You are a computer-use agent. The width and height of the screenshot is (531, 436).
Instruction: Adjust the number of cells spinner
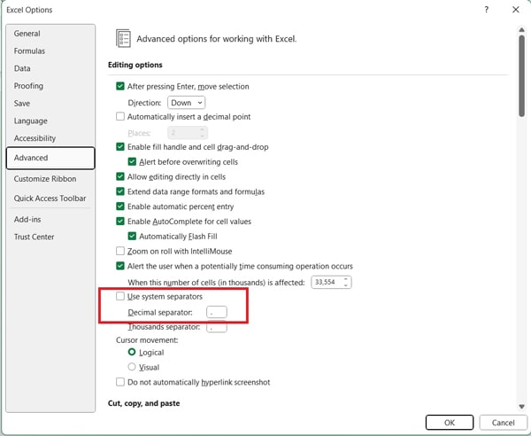346,282
